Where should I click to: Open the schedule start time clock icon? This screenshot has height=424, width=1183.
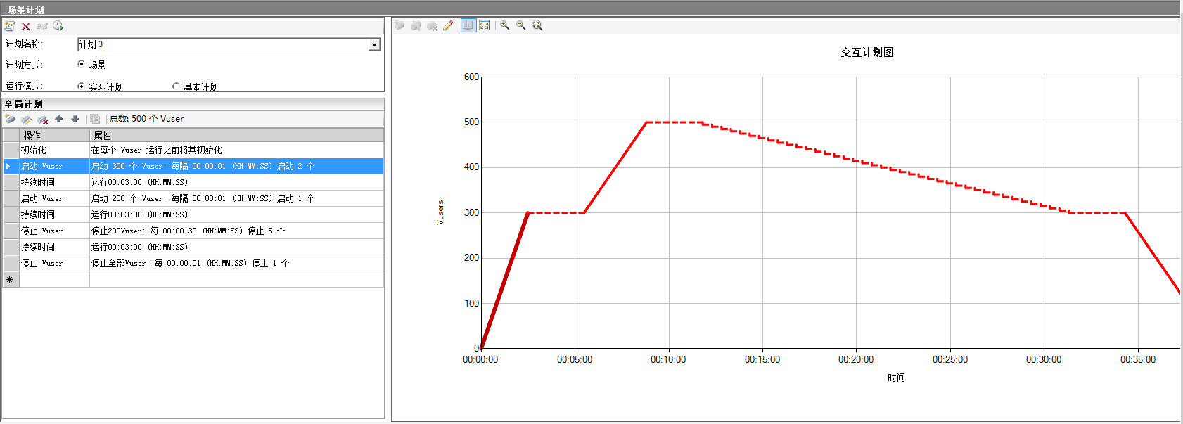58,26
